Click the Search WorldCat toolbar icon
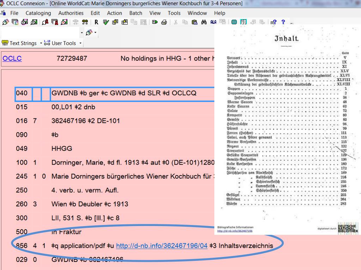Image resolution: width=361 pixels, height=270 pixels. (6, 22)
